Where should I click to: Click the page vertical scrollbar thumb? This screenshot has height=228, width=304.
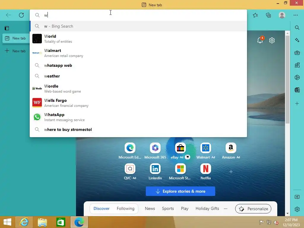(287, 80)
